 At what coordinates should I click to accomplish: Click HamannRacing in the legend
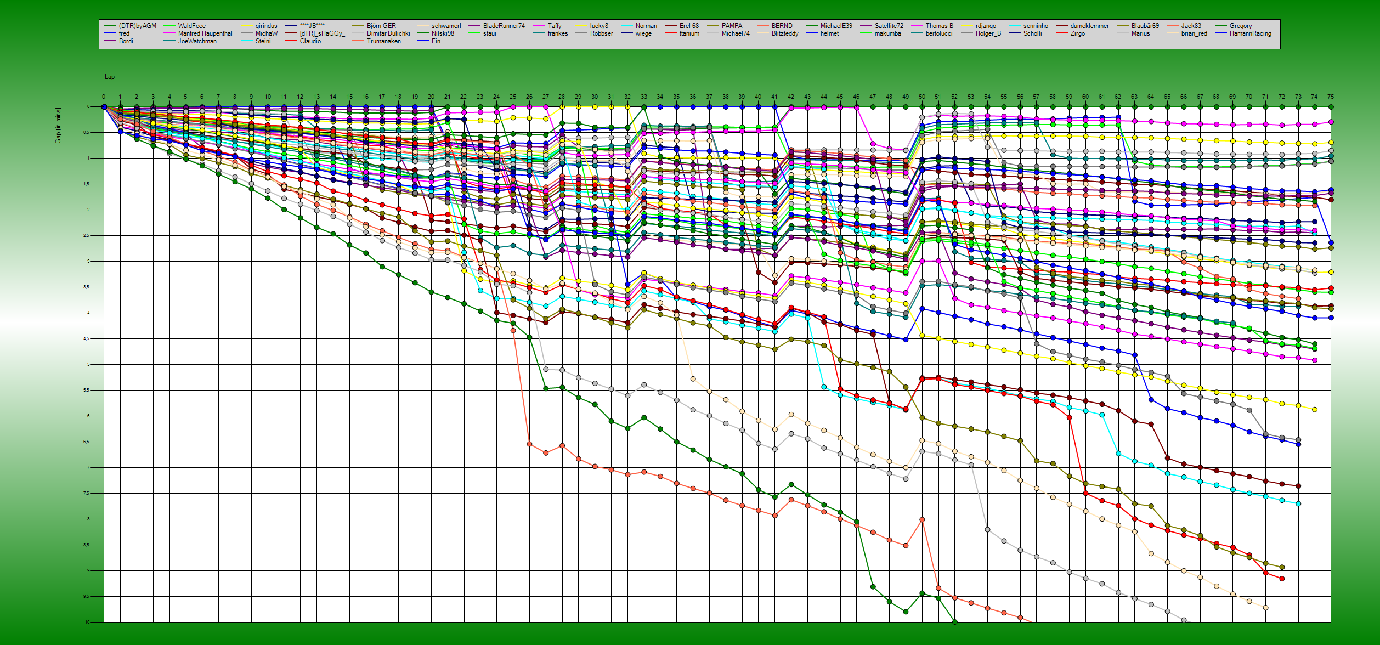(1250, 33)
